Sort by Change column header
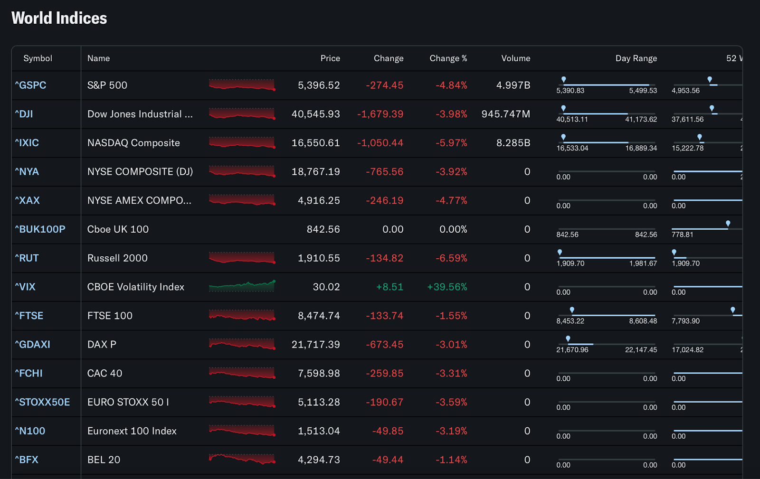The height and width of the screenshot is (479, 760). (x=389, y=58)
